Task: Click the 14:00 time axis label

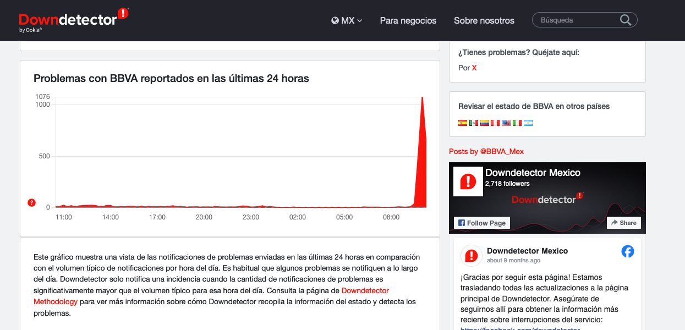Action: click(x=111, y=217)
